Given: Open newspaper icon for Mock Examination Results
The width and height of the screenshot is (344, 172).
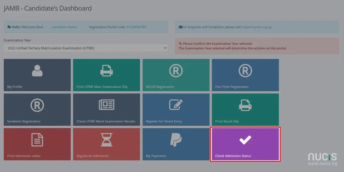Looking at the screenshot, I should 106,105.
